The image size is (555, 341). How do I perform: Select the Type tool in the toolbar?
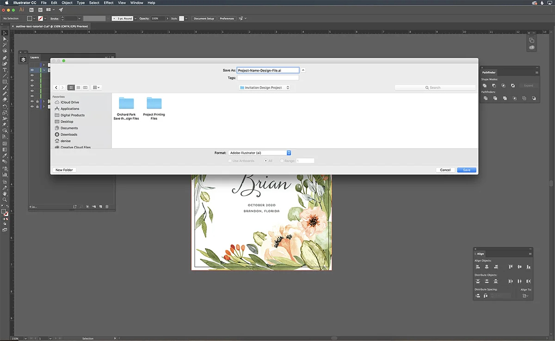click(x=5, y=68)
